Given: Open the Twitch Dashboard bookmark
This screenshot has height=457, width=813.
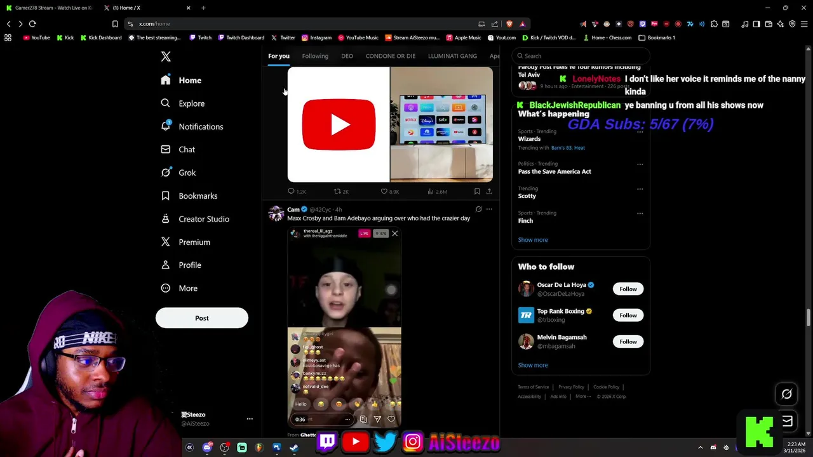Looking at the screenshot, I should pos(241,37).
